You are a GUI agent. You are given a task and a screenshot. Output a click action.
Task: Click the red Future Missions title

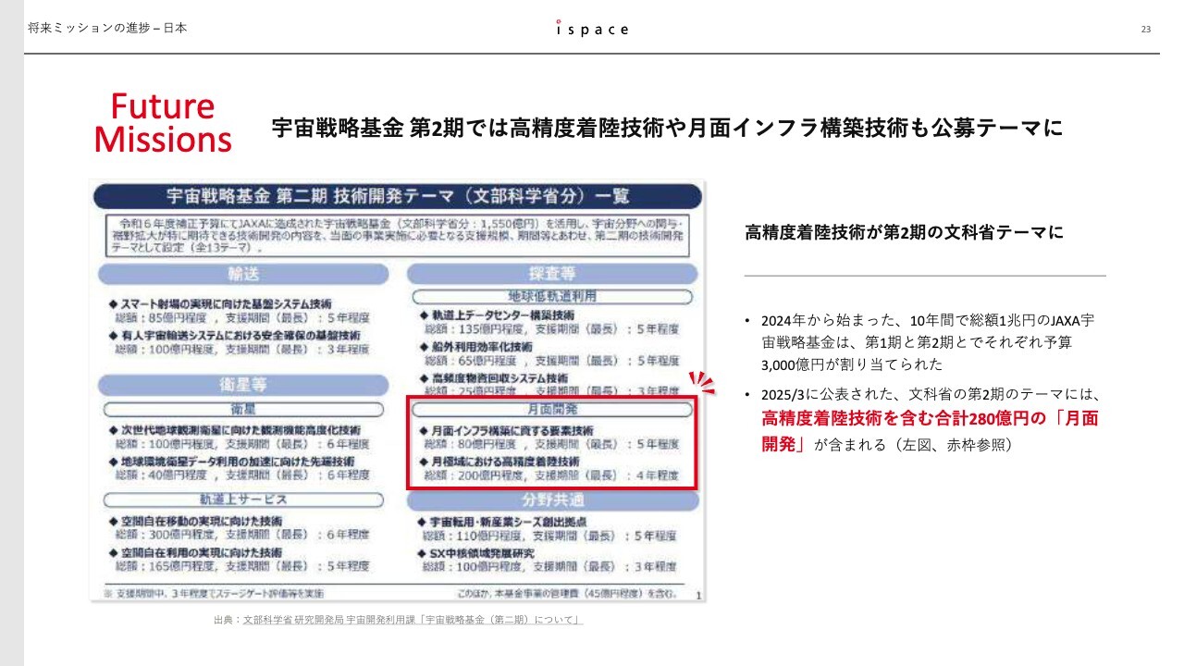(163, 122)
